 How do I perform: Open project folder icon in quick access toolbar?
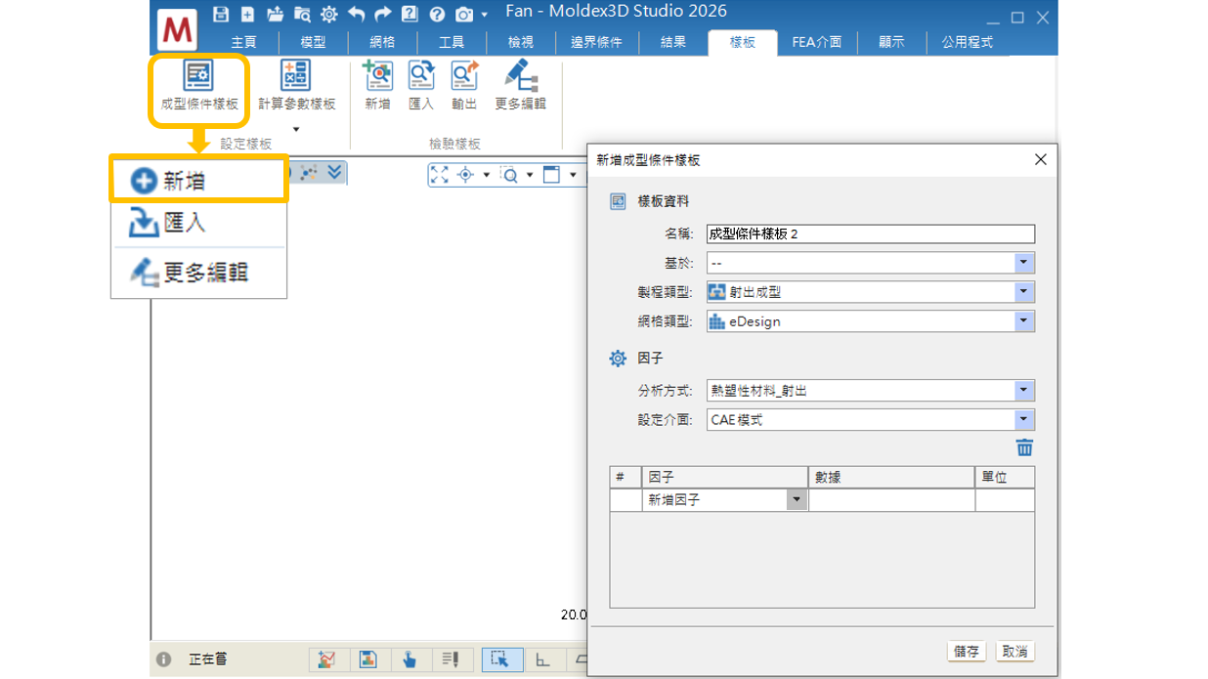click(x=276, y=15)
